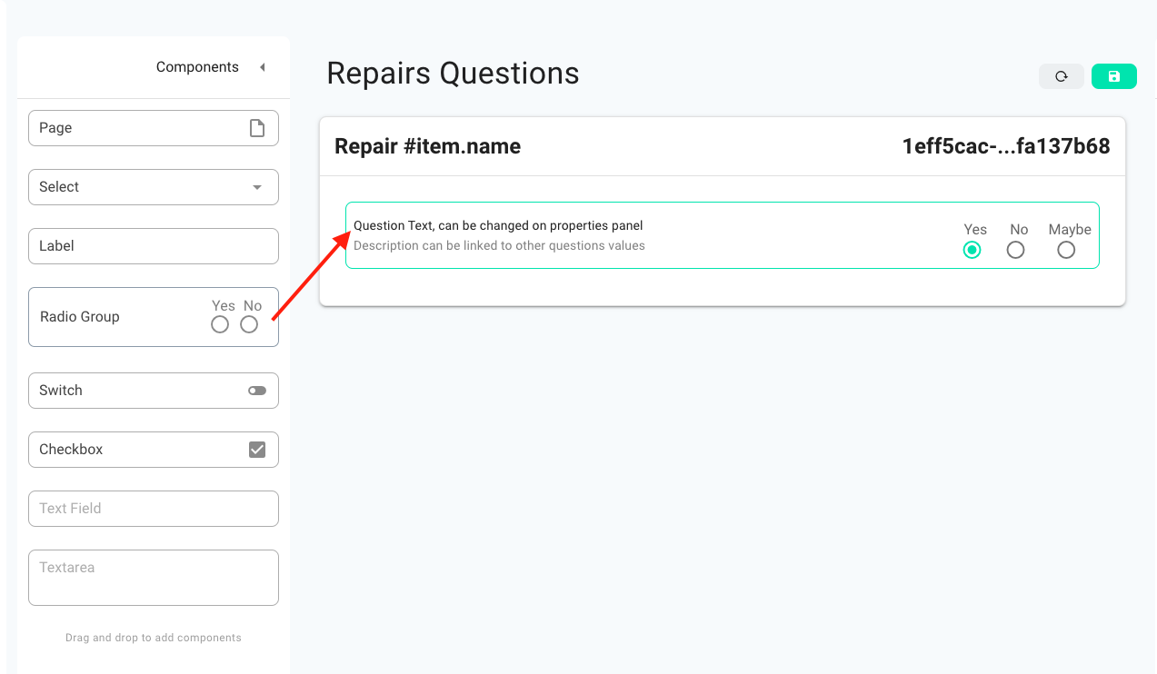Click Radio Group's No circle in sidebar
The image size is (1157, 674).
coord(249,324)
